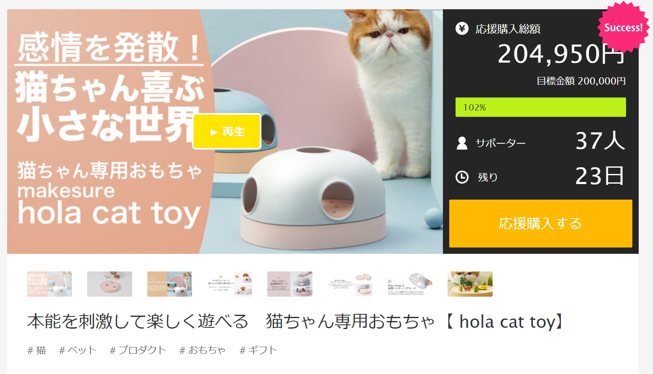Click the 応援購入する button

(541, 223)
